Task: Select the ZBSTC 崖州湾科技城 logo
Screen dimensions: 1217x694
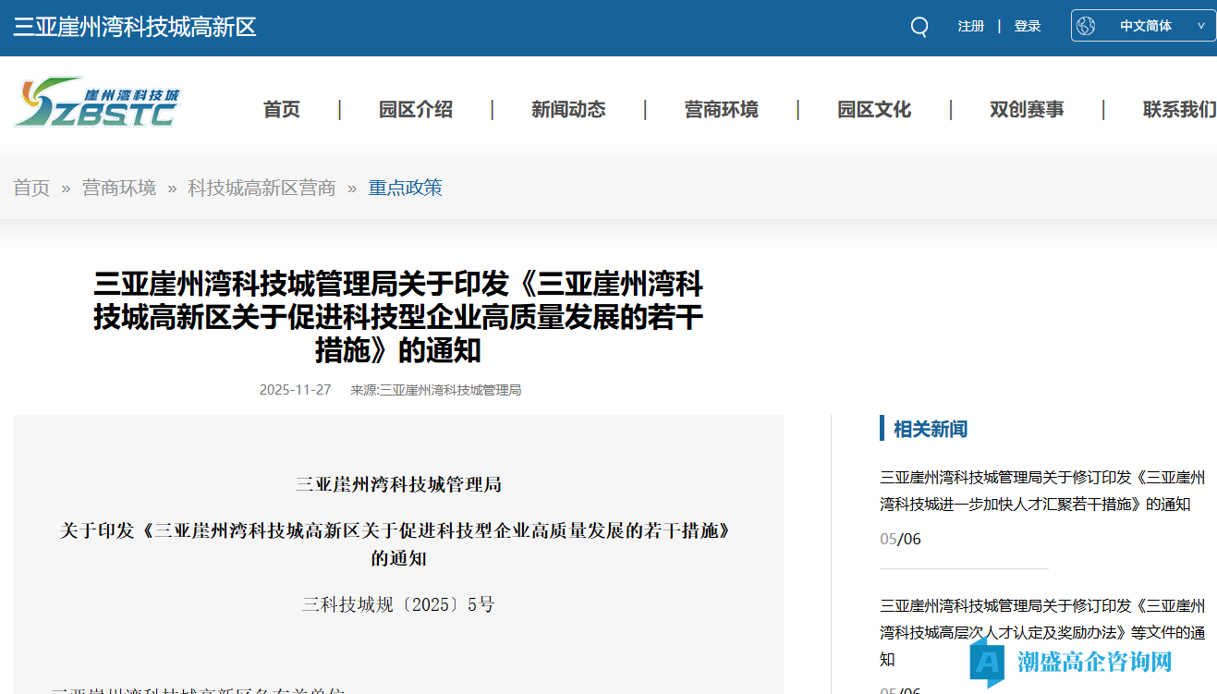Action: (x=95, y=102)
